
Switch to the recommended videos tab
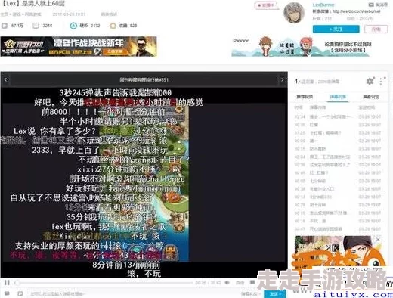305,97
